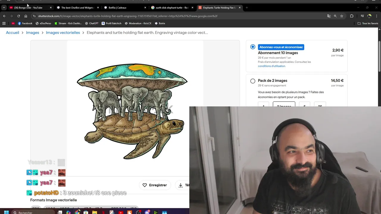Bookmark this page with the star icon
The image size is (381, 214).
(342, 16)
